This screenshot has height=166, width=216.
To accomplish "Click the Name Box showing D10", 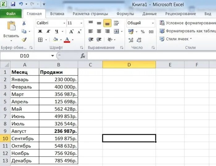I will 25,56.
